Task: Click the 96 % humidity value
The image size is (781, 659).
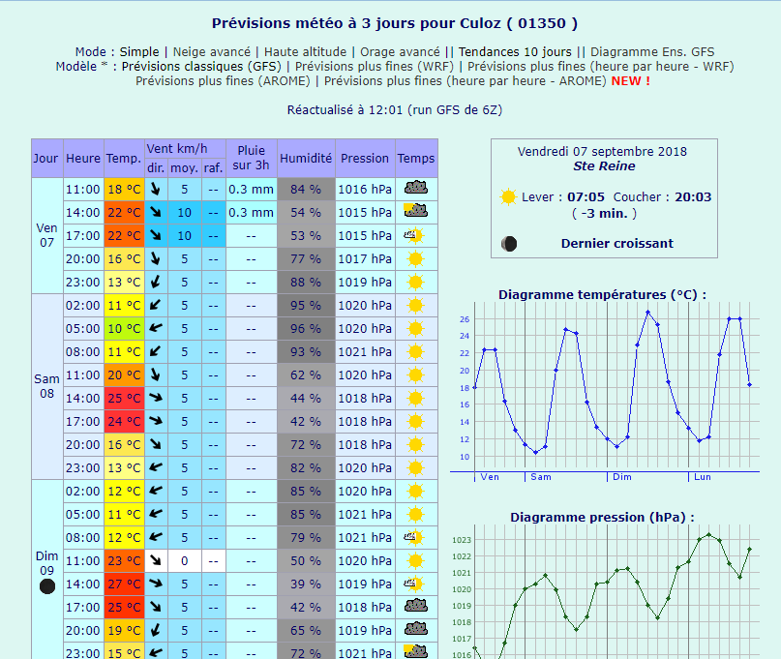Action: pos(306,329)
